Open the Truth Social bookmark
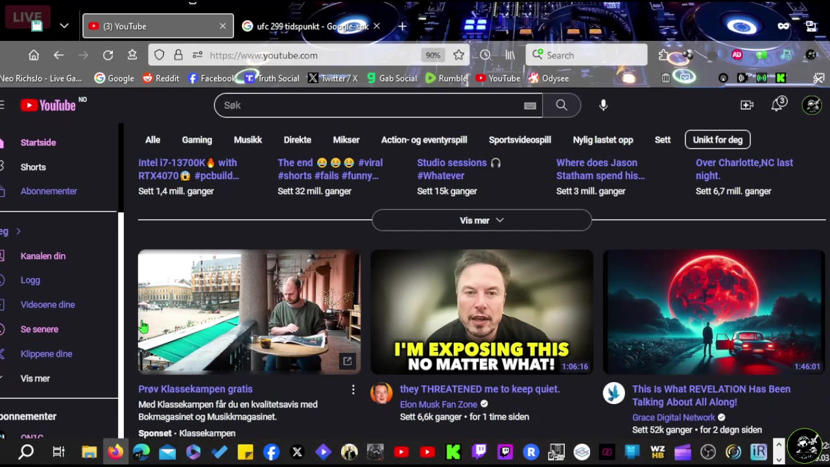This screenshot has width=830, height=467. 272,78
